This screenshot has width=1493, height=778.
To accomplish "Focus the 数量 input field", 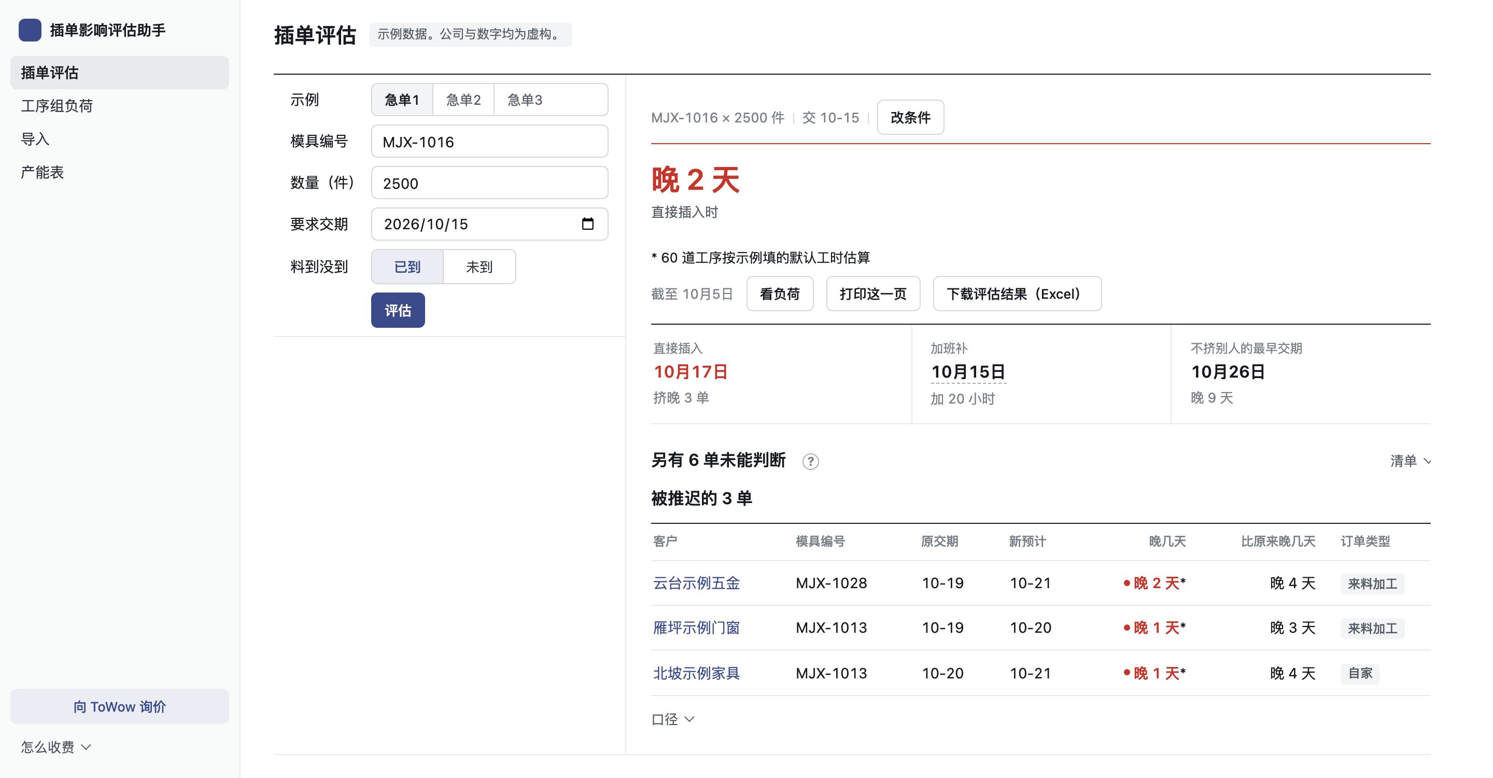I will pos(490,183).
